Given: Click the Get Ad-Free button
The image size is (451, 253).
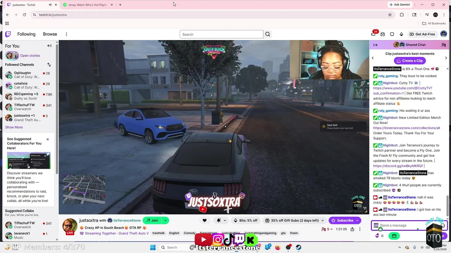Looking at the screenshot, I should (x=422, y=34).
